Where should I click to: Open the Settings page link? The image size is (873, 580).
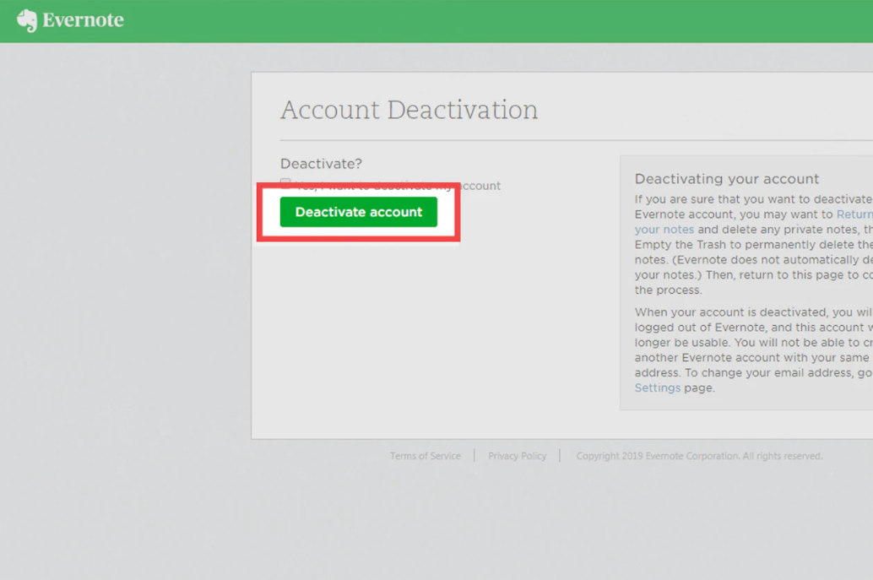tap(658, 388)
